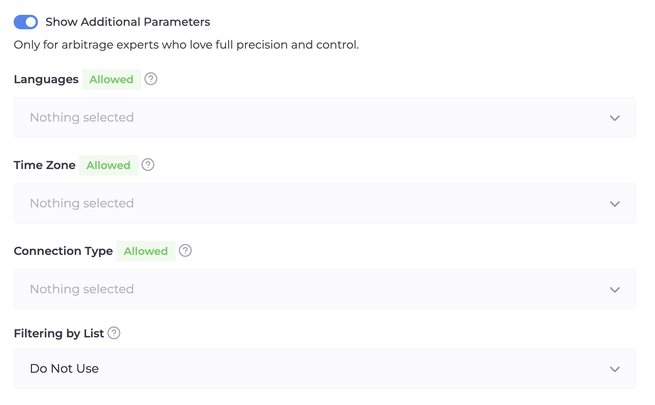Click the Show Additional Parameters label text
The height and width of the screenshot is (405, 655).
tap(128, 22)
